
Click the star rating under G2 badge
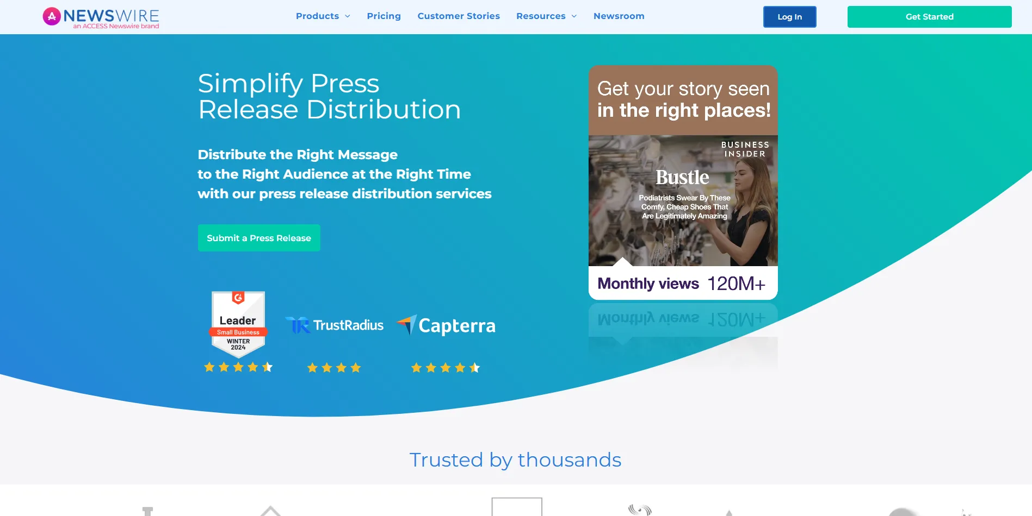pyautogui.click(x=238, y=367)
